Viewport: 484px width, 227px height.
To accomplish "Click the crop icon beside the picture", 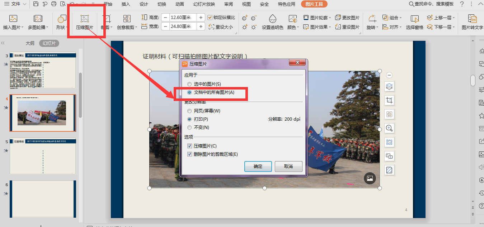I will [x=389, y=100].
